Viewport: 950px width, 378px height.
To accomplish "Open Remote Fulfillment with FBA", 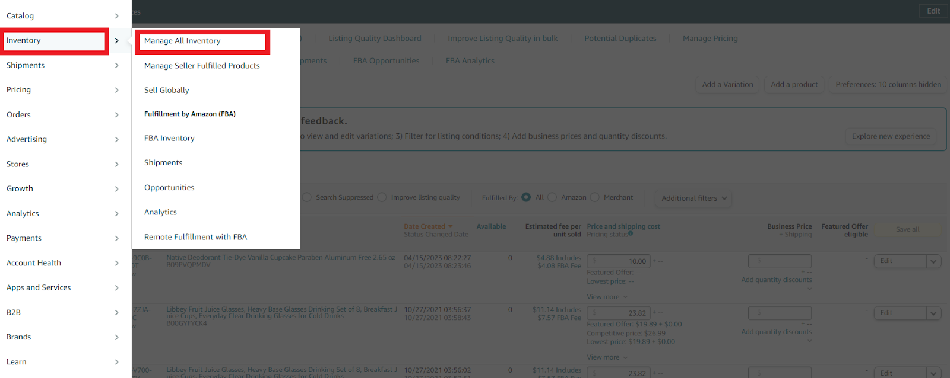I will 195,237.
